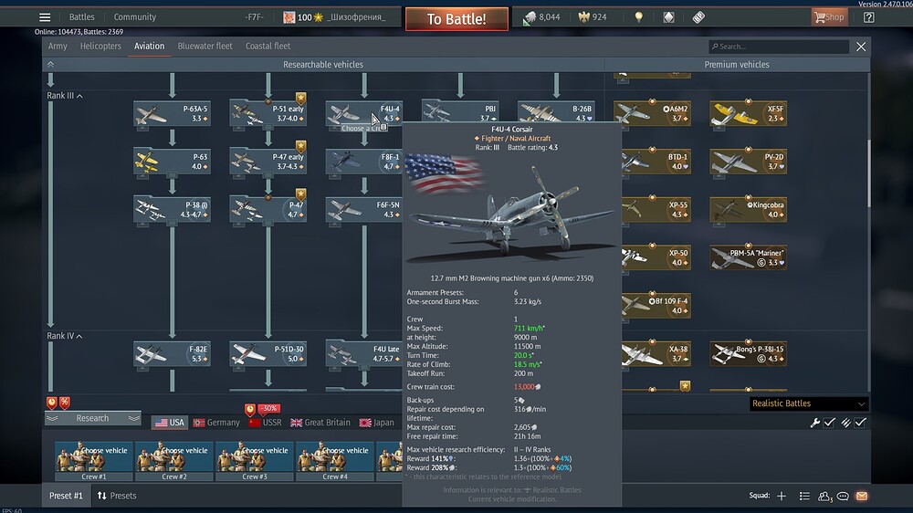This screenshot has height=513, width=913.
Task: Select the P-47 early group card
Action: [x=268, y=162]
